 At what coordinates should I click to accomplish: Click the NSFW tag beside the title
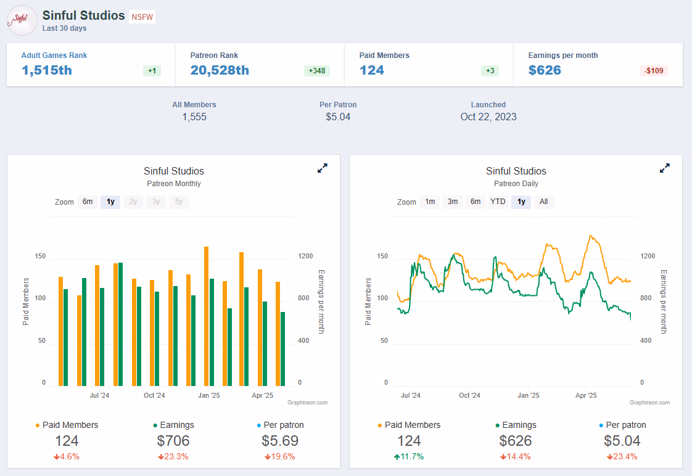point(142,17)
